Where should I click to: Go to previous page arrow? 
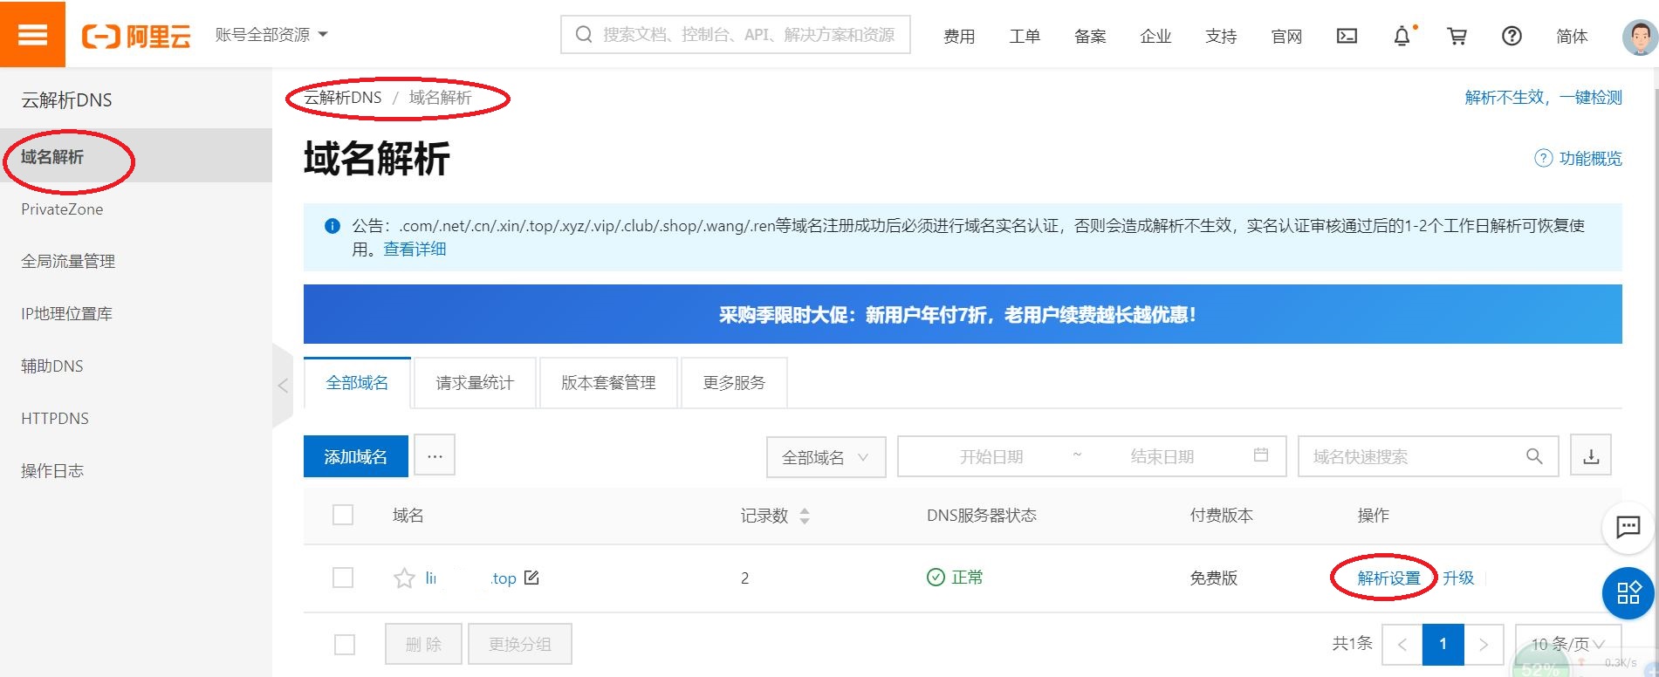1402,645
